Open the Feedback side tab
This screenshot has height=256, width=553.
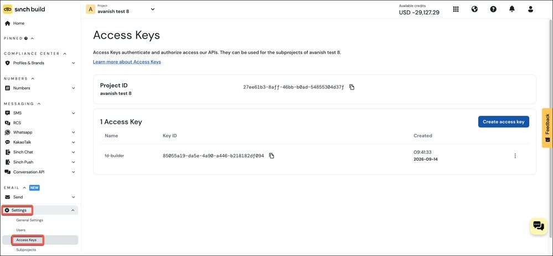[547, 127]
